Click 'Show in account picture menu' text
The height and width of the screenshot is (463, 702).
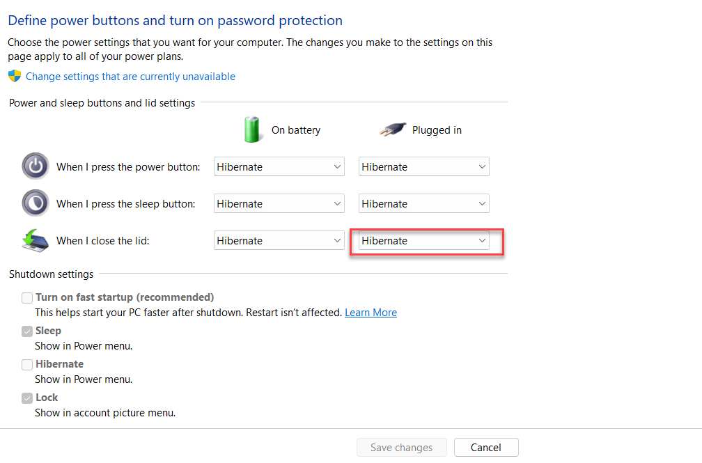tap(105, 413)
